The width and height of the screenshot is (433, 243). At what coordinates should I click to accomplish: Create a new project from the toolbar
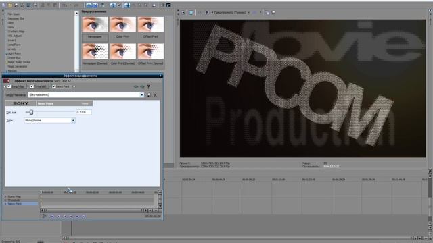coord(3,5)
